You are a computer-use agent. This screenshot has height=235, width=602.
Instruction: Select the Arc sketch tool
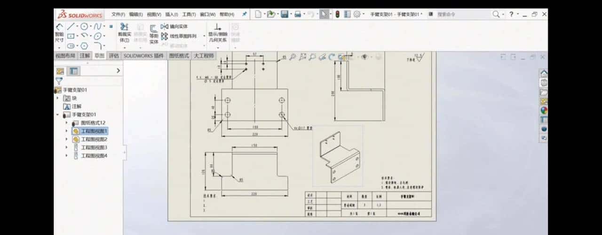point(84,36)
